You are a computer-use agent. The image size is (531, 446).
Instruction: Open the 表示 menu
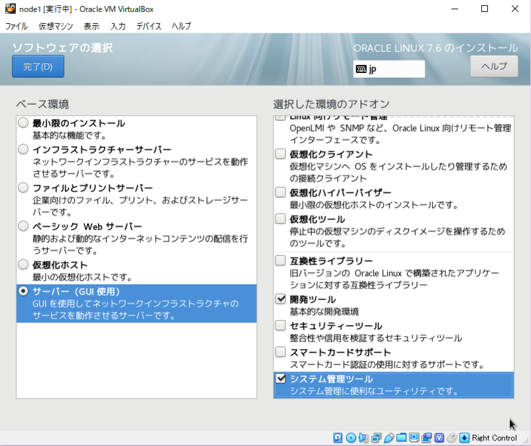[92, 26]
